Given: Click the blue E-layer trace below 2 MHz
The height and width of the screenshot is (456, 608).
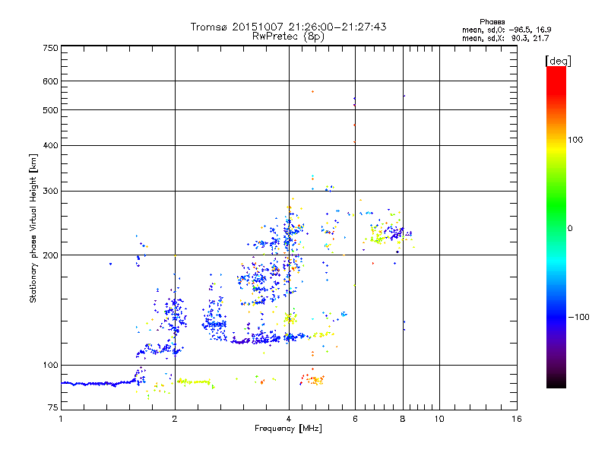Looking at the screenshot, I should pos(99,384).
